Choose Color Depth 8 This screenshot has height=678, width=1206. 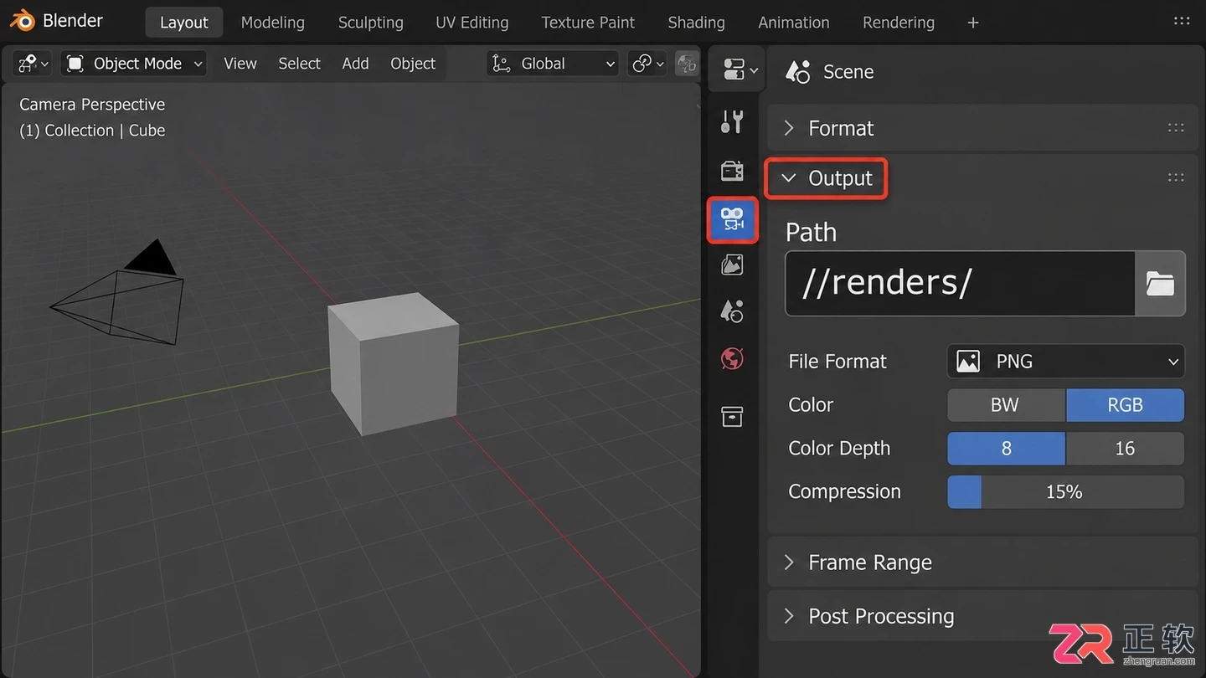1006,449
